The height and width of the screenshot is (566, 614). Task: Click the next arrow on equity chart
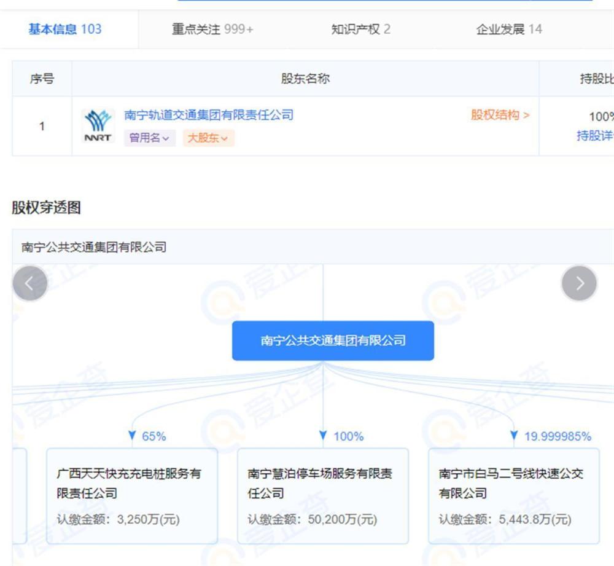click(x=579, y=283)
